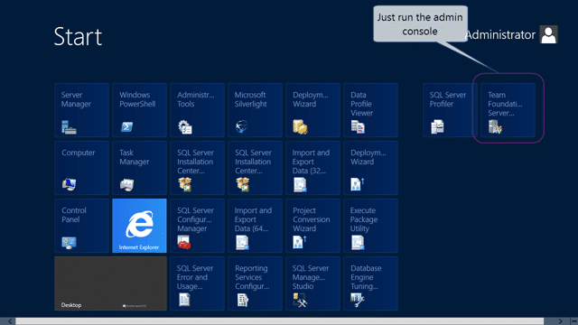Viewport: 578px width, 325px height.
Task: Click the Microsoft Silverlight tile
Action: tap(255, 110)
